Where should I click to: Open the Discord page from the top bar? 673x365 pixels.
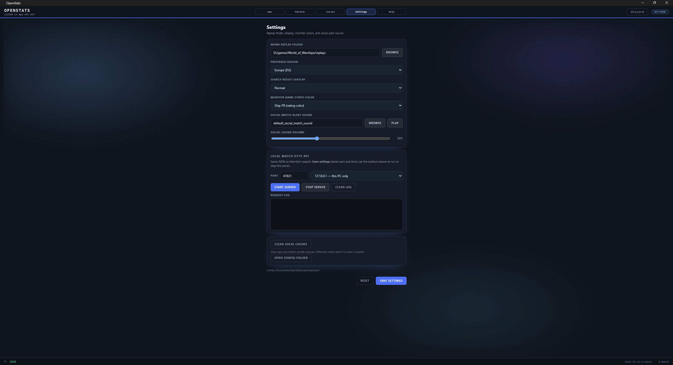pyautogui.click(x=637, y=12)
